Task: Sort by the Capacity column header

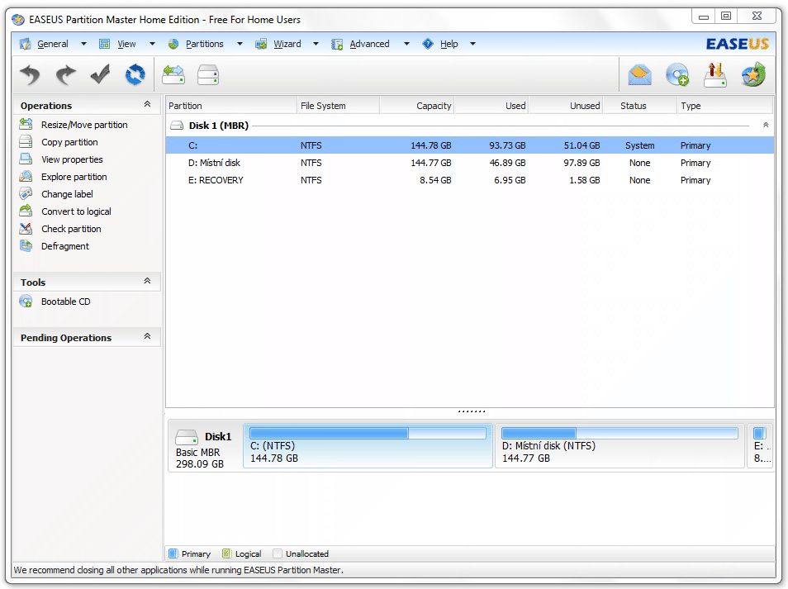Action: pyautogui.click(x=417, y=106)
